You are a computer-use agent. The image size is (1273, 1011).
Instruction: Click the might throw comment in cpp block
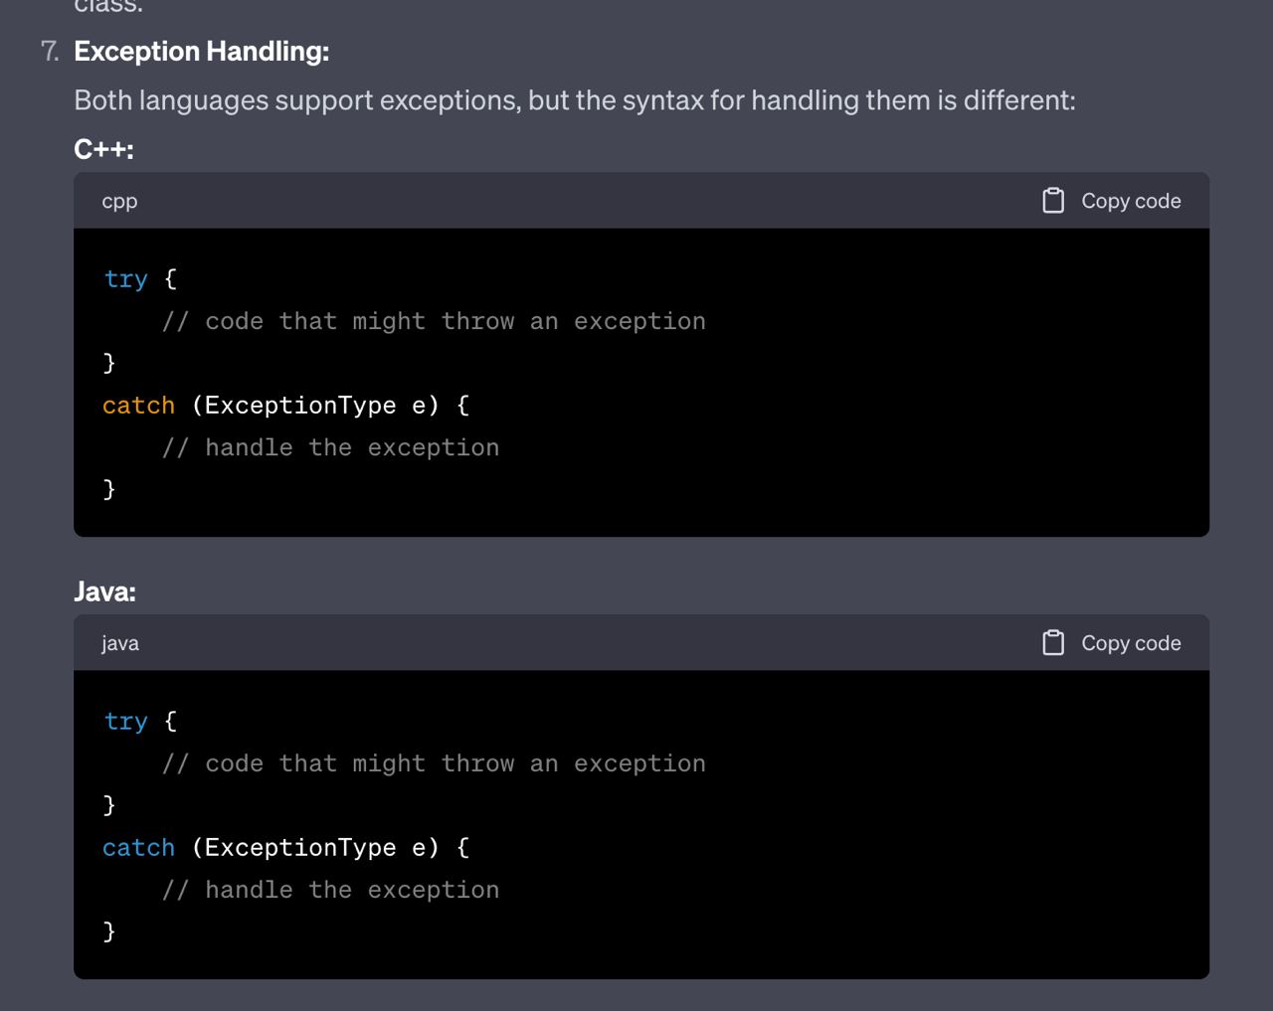(x=434, y=322)
